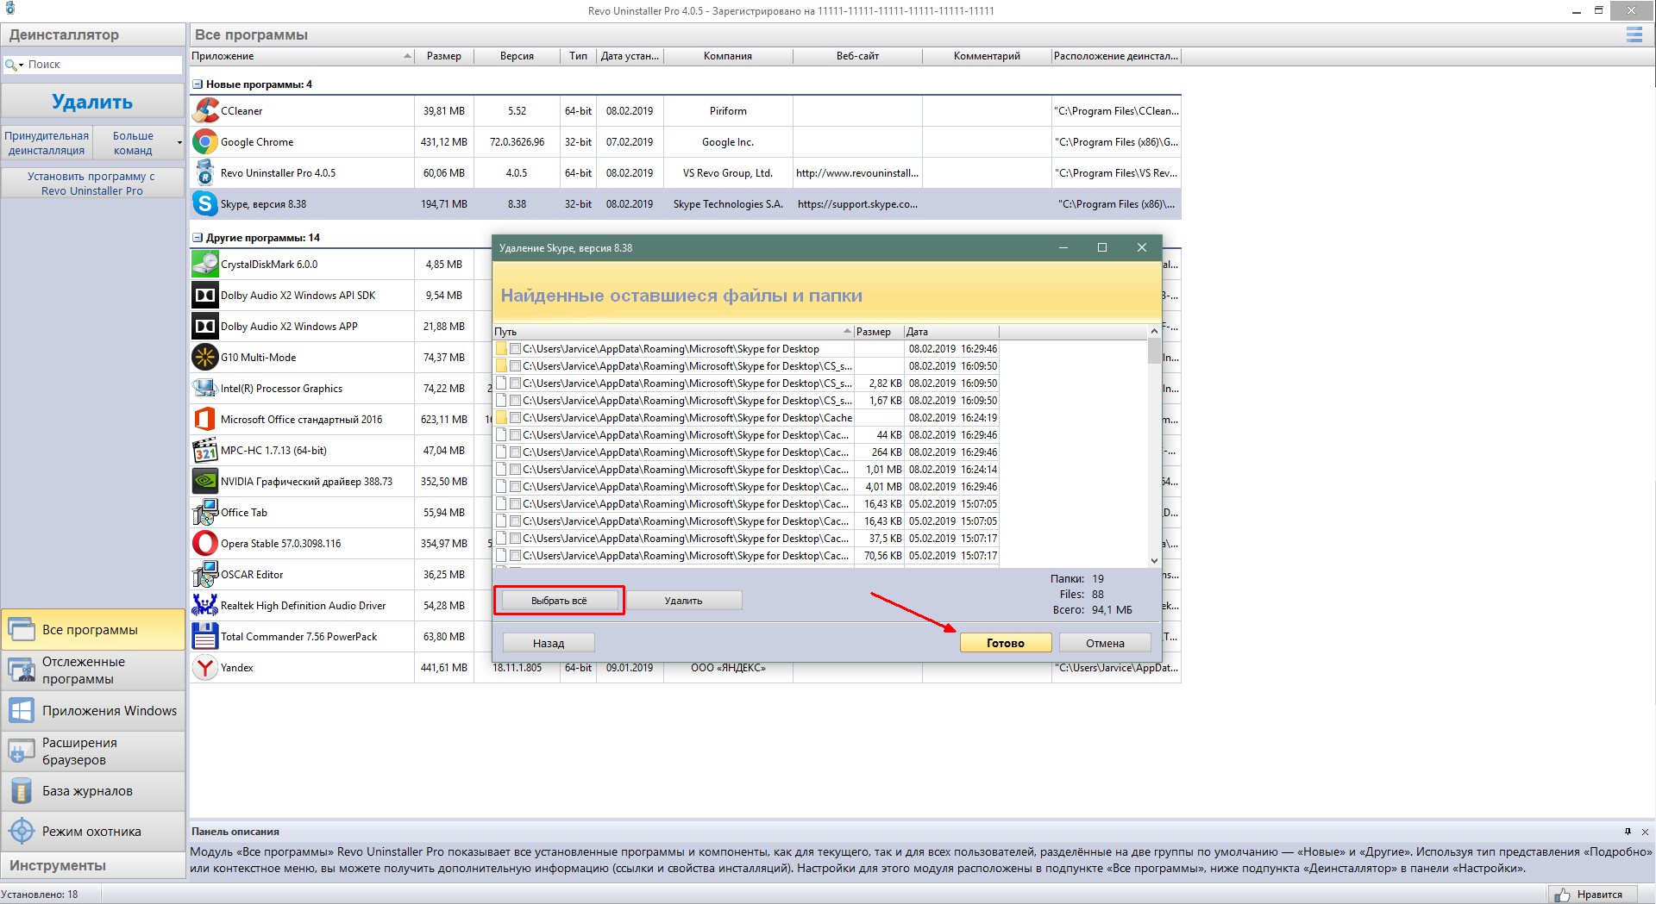Screen dimensions: 1656x904
Task: Select the G10 Multi-Mode icon
Action: tap(205, 357)
